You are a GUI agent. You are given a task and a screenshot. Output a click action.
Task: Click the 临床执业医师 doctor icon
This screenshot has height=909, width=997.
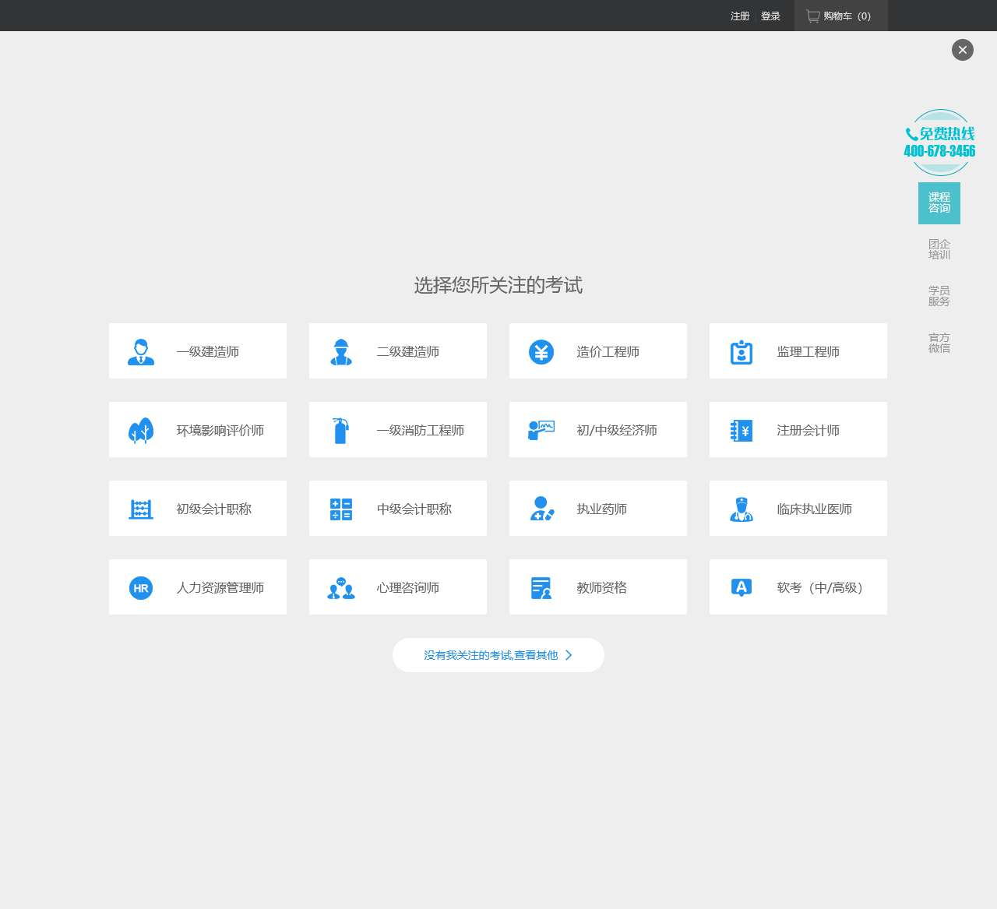(x=742, y=509)
